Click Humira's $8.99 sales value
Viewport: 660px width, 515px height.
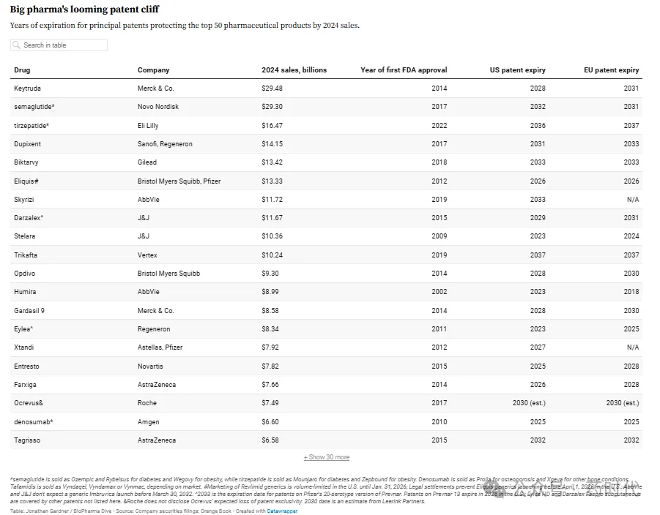(272, 292)
